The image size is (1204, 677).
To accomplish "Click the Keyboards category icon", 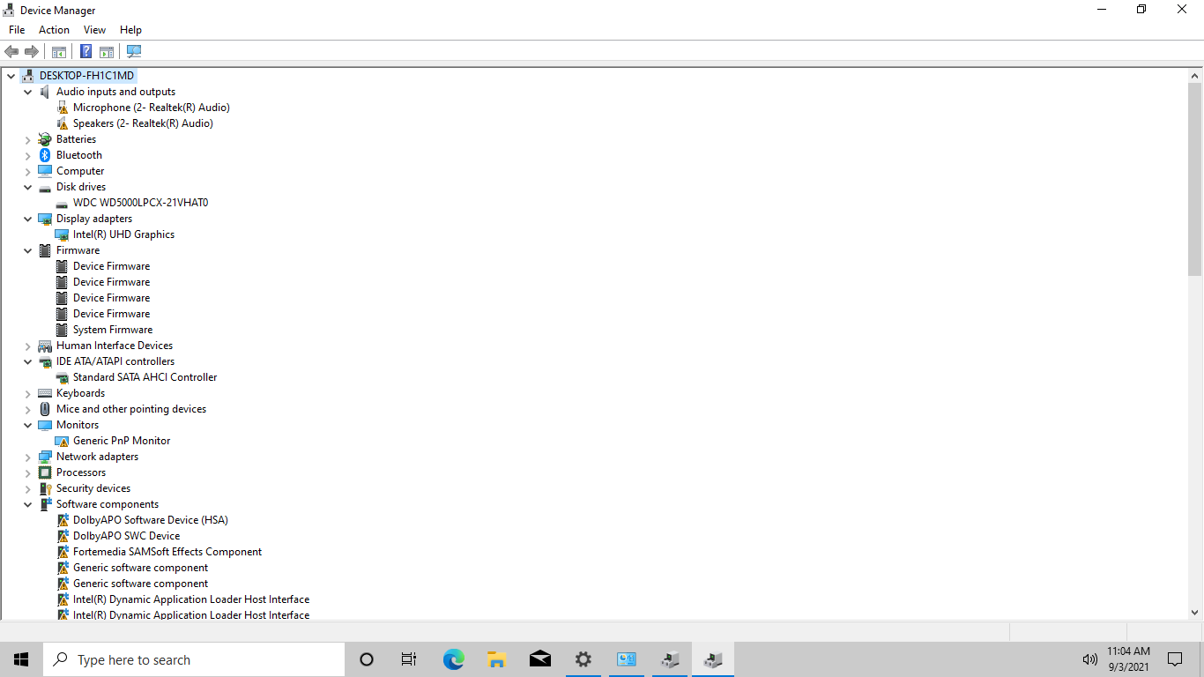I will (45, 393).
